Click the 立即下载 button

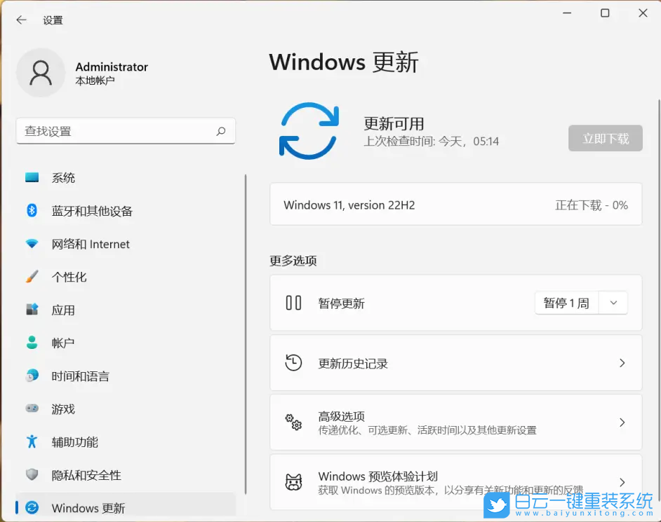tap(605, 138)
